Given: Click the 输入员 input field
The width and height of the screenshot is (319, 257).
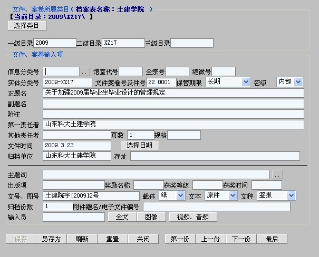Looking at the screenshot, I should click(74, 217).
